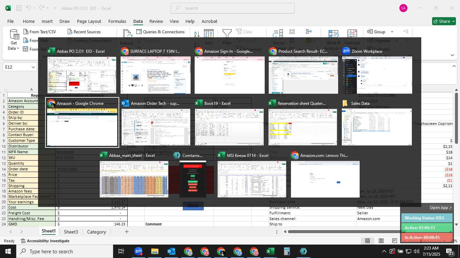Click Accessibility: Investigate in status bar

coord(45,241)
